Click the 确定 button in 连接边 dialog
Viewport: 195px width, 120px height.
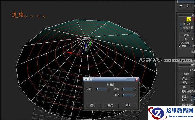(111, 106)
